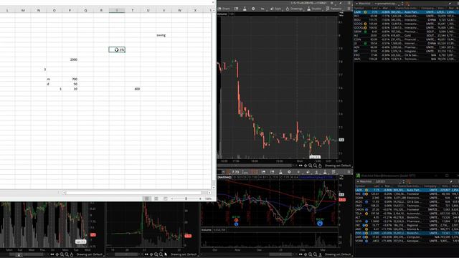Click the red earnings marker on NASDAQ chart
Viewport: 459px width, 258px height.
point(236,220)
